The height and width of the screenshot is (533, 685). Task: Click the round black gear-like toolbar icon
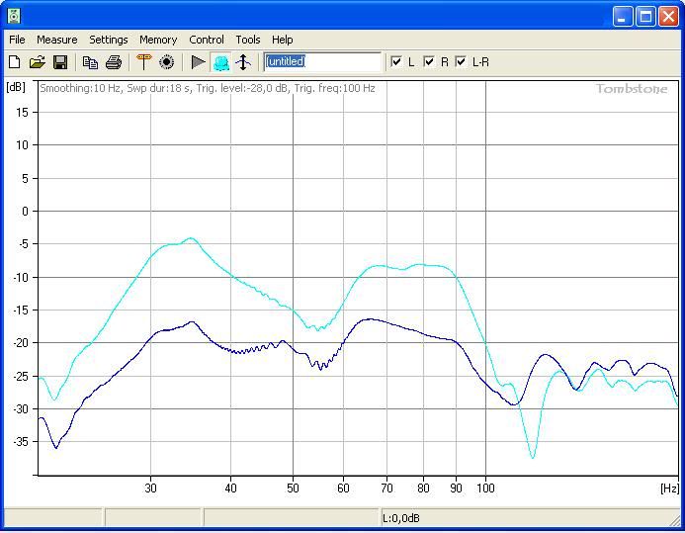point(167,62)
